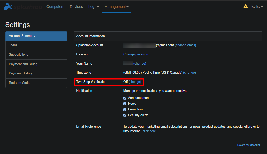Image resolution: width=267 pixels, height=154 pixels.
Task: Click the Change password link
Action: click(136, 54)
